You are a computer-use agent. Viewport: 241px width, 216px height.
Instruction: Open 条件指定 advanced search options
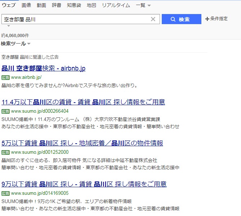[217, 19]
